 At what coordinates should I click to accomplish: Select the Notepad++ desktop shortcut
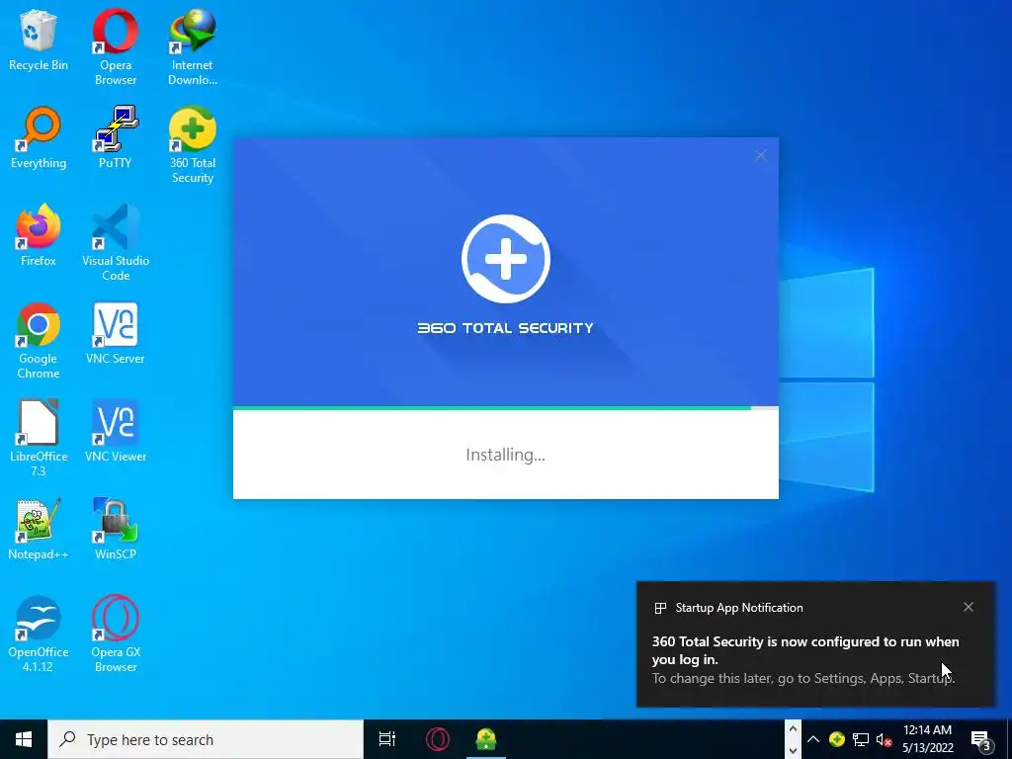[39, 530]
